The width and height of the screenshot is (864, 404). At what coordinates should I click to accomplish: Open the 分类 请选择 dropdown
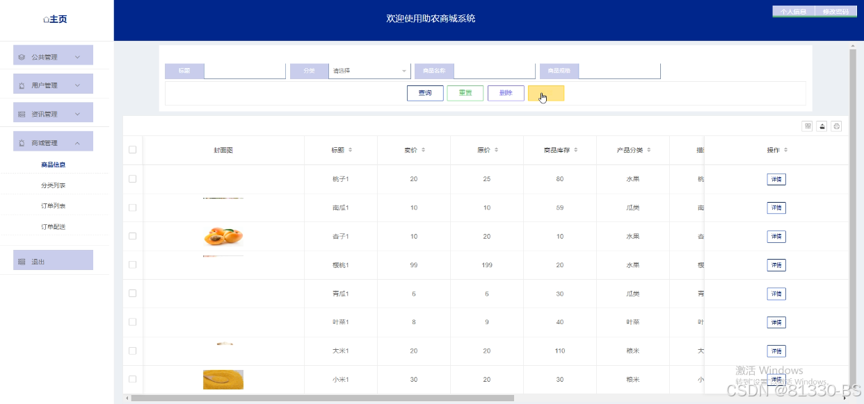[369, 71]
